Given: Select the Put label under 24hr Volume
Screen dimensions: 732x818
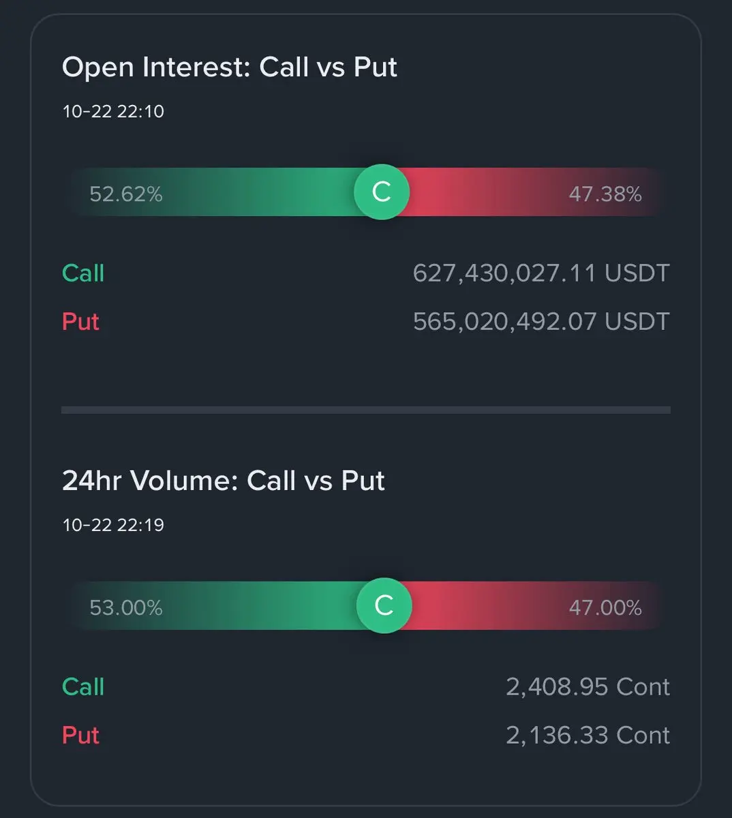Looking at the screenshot, I should coord(80,735).
